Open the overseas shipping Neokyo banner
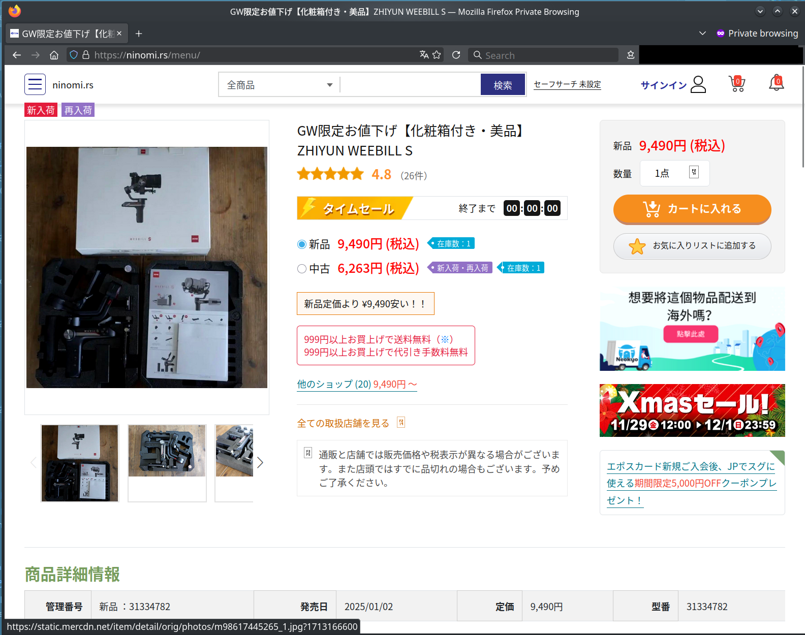The width and height of the screenshot is (805, 635). [x=692, y=329]
